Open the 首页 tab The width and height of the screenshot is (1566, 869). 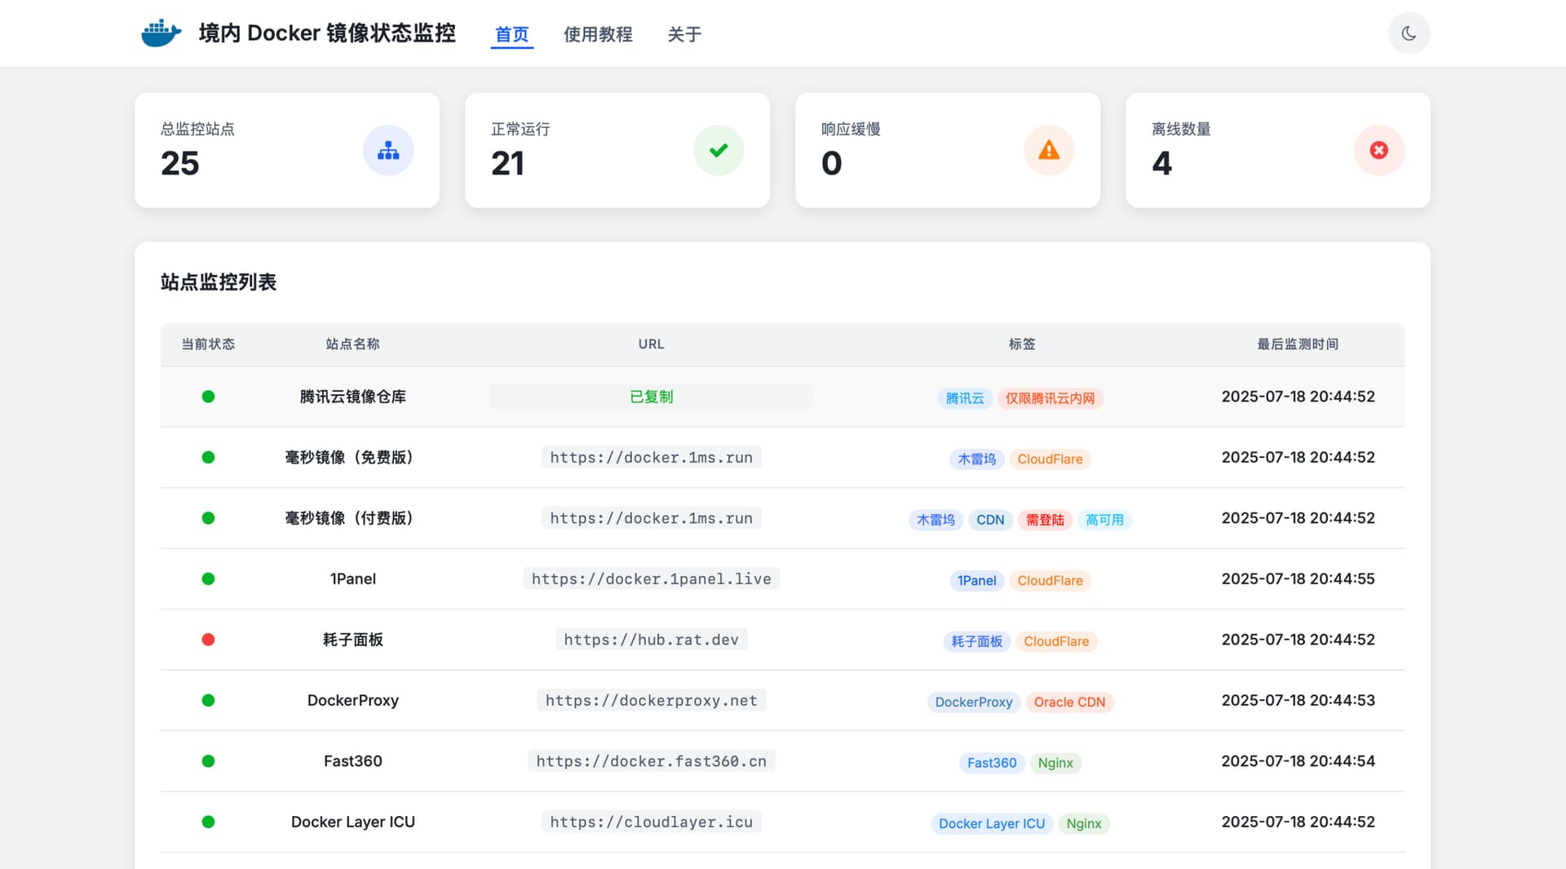click(x=512, y=34)
